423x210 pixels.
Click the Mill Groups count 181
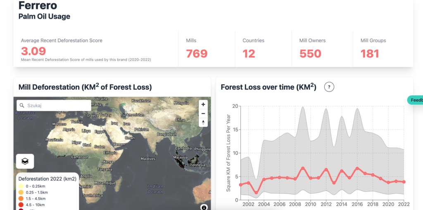[370, 54]
